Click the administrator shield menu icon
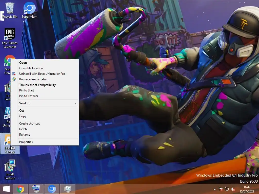This screenshot has height=194, width=259. point(14,79)
